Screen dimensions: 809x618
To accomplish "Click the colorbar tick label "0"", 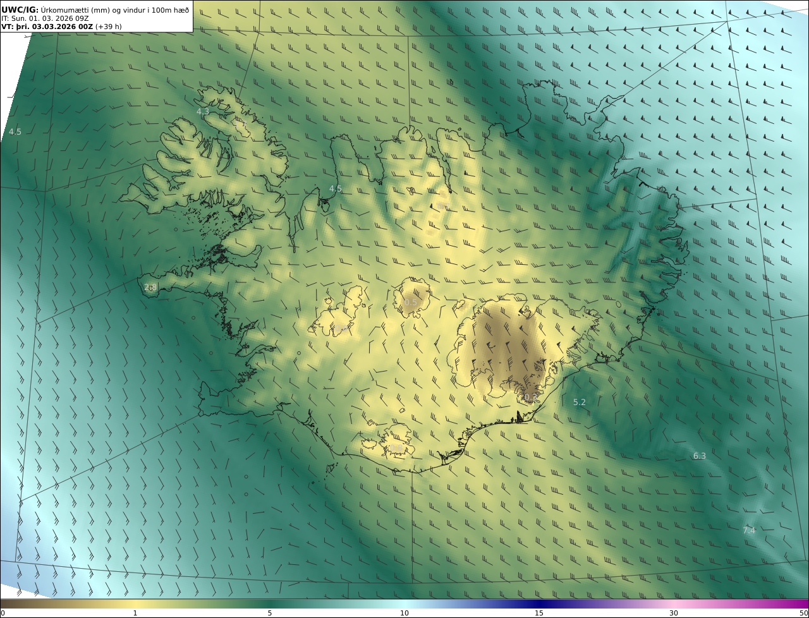I will (3, 613).
